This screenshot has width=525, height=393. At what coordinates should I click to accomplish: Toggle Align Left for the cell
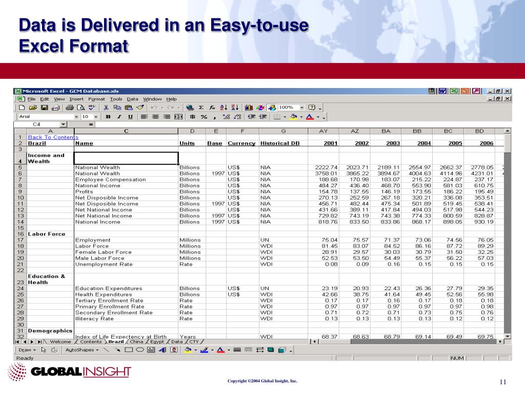[x=144, y=117]
